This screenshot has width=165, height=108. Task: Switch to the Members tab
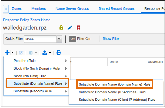(x=39, y=9)
